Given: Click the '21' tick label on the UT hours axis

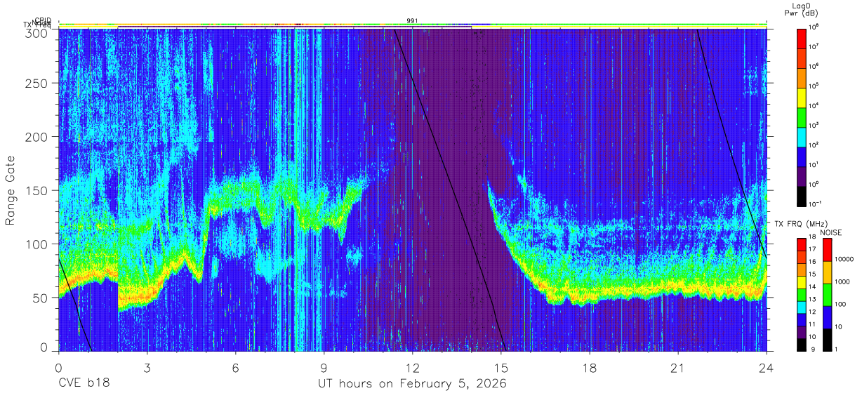Looking at the screenshot, I should pyautogui.click(x=677, y=368).
